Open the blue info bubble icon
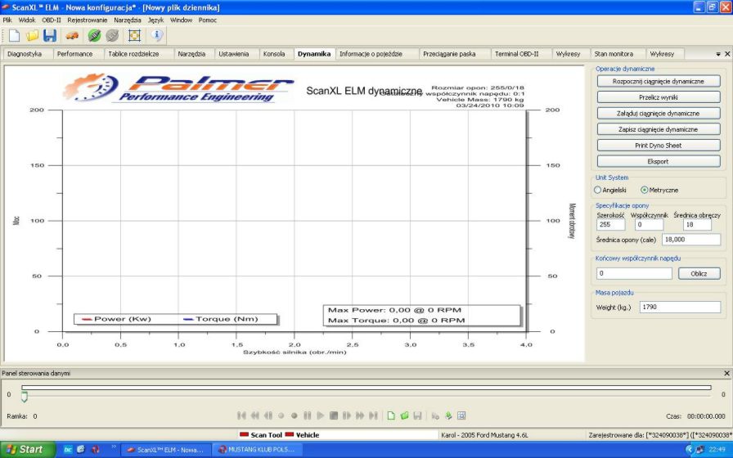 (x=157, y=35)
